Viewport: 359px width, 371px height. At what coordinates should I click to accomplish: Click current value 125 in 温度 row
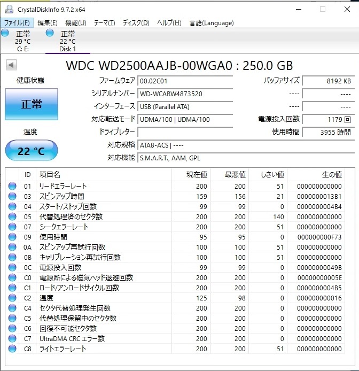201,298
